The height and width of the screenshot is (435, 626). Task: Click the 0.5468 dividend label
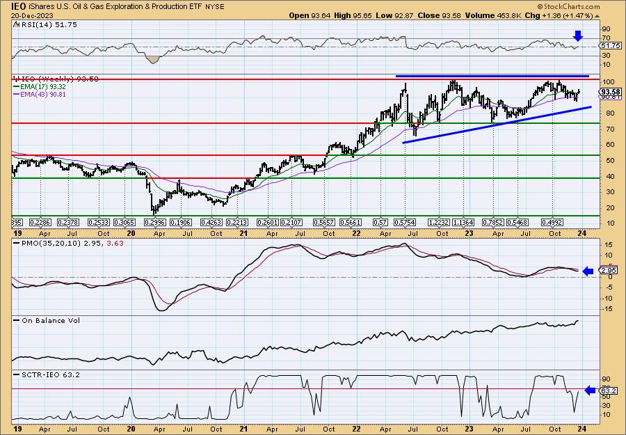coord(517,223)
